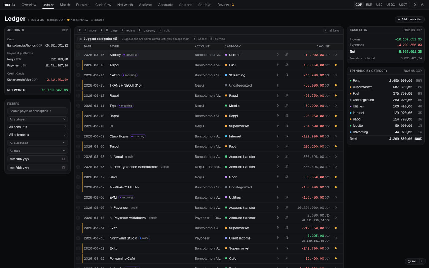Split the Uber transaction
The height and width of the screenshot is (268, 429).
coord(278,177)
